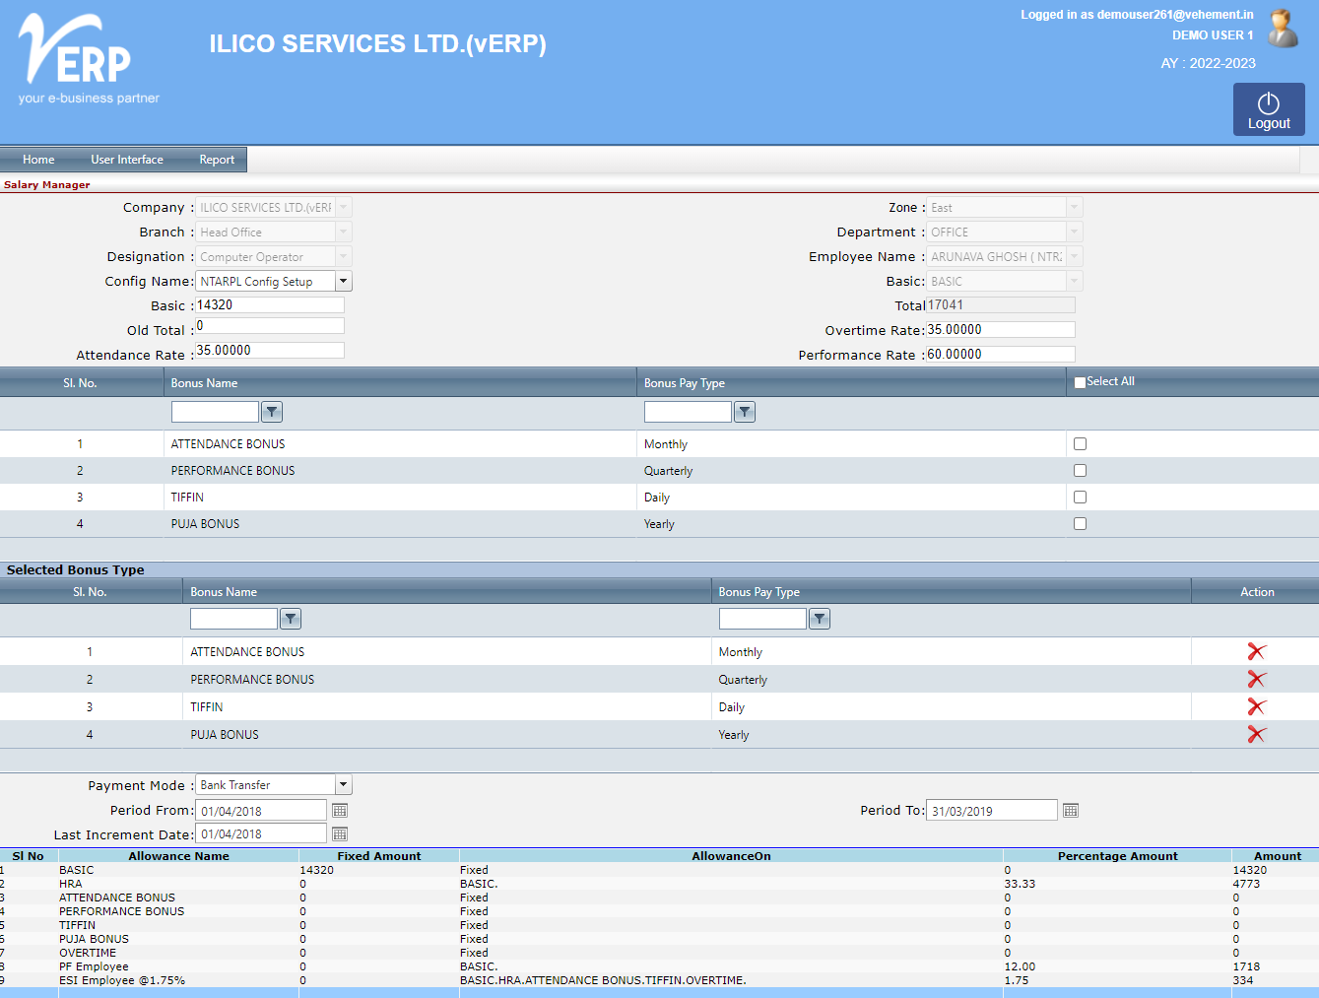Open the filter icon for the Bonus Pay Type column in the top grid
1319x998 pixels.
pos(745,412)
